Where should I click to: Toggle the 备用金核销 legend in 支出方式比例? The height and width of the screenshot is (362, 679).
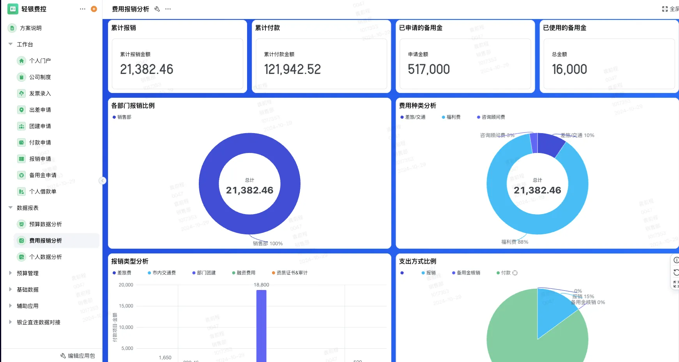point(466,273)
